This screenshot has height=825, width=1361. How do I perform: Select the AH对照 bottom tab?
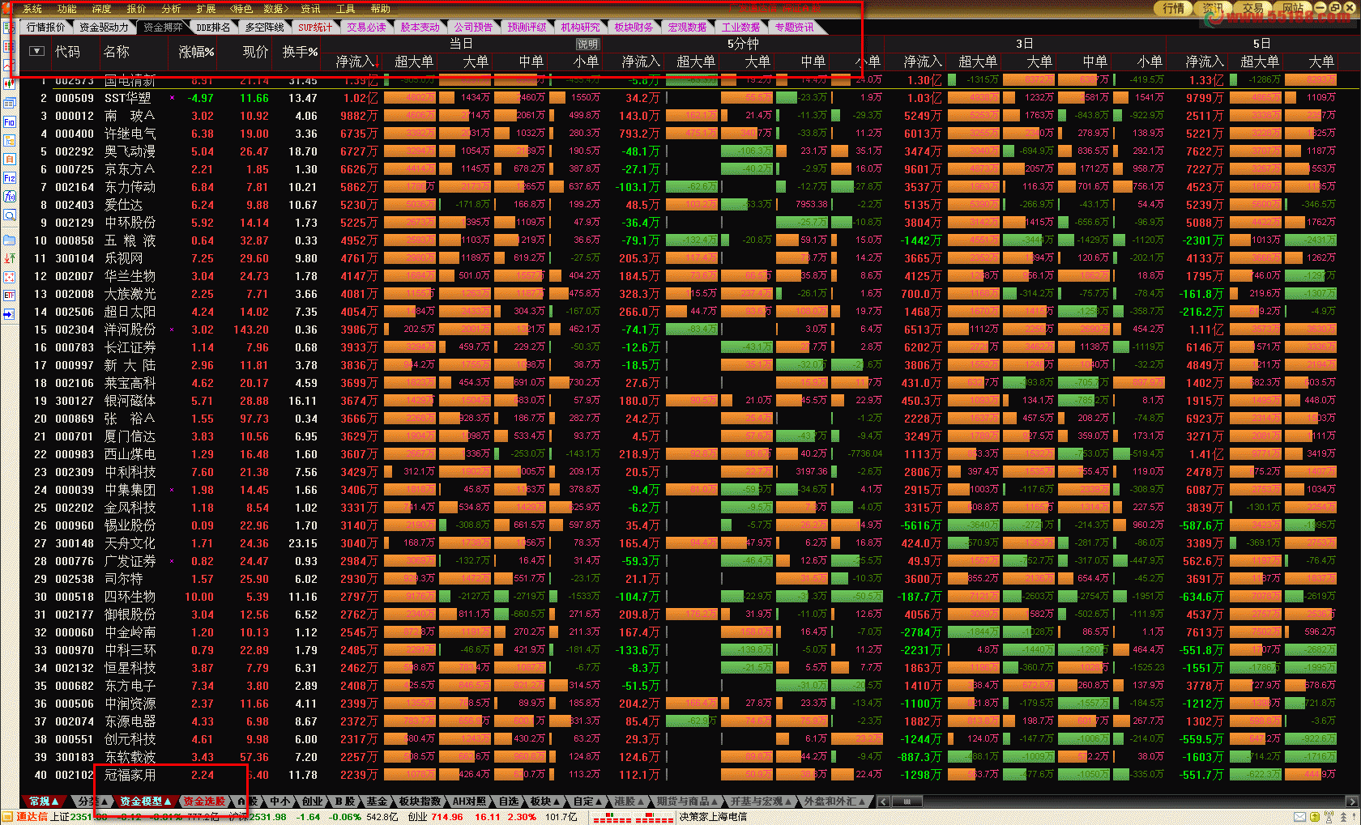pyautogui.click(x=469, y=801)
